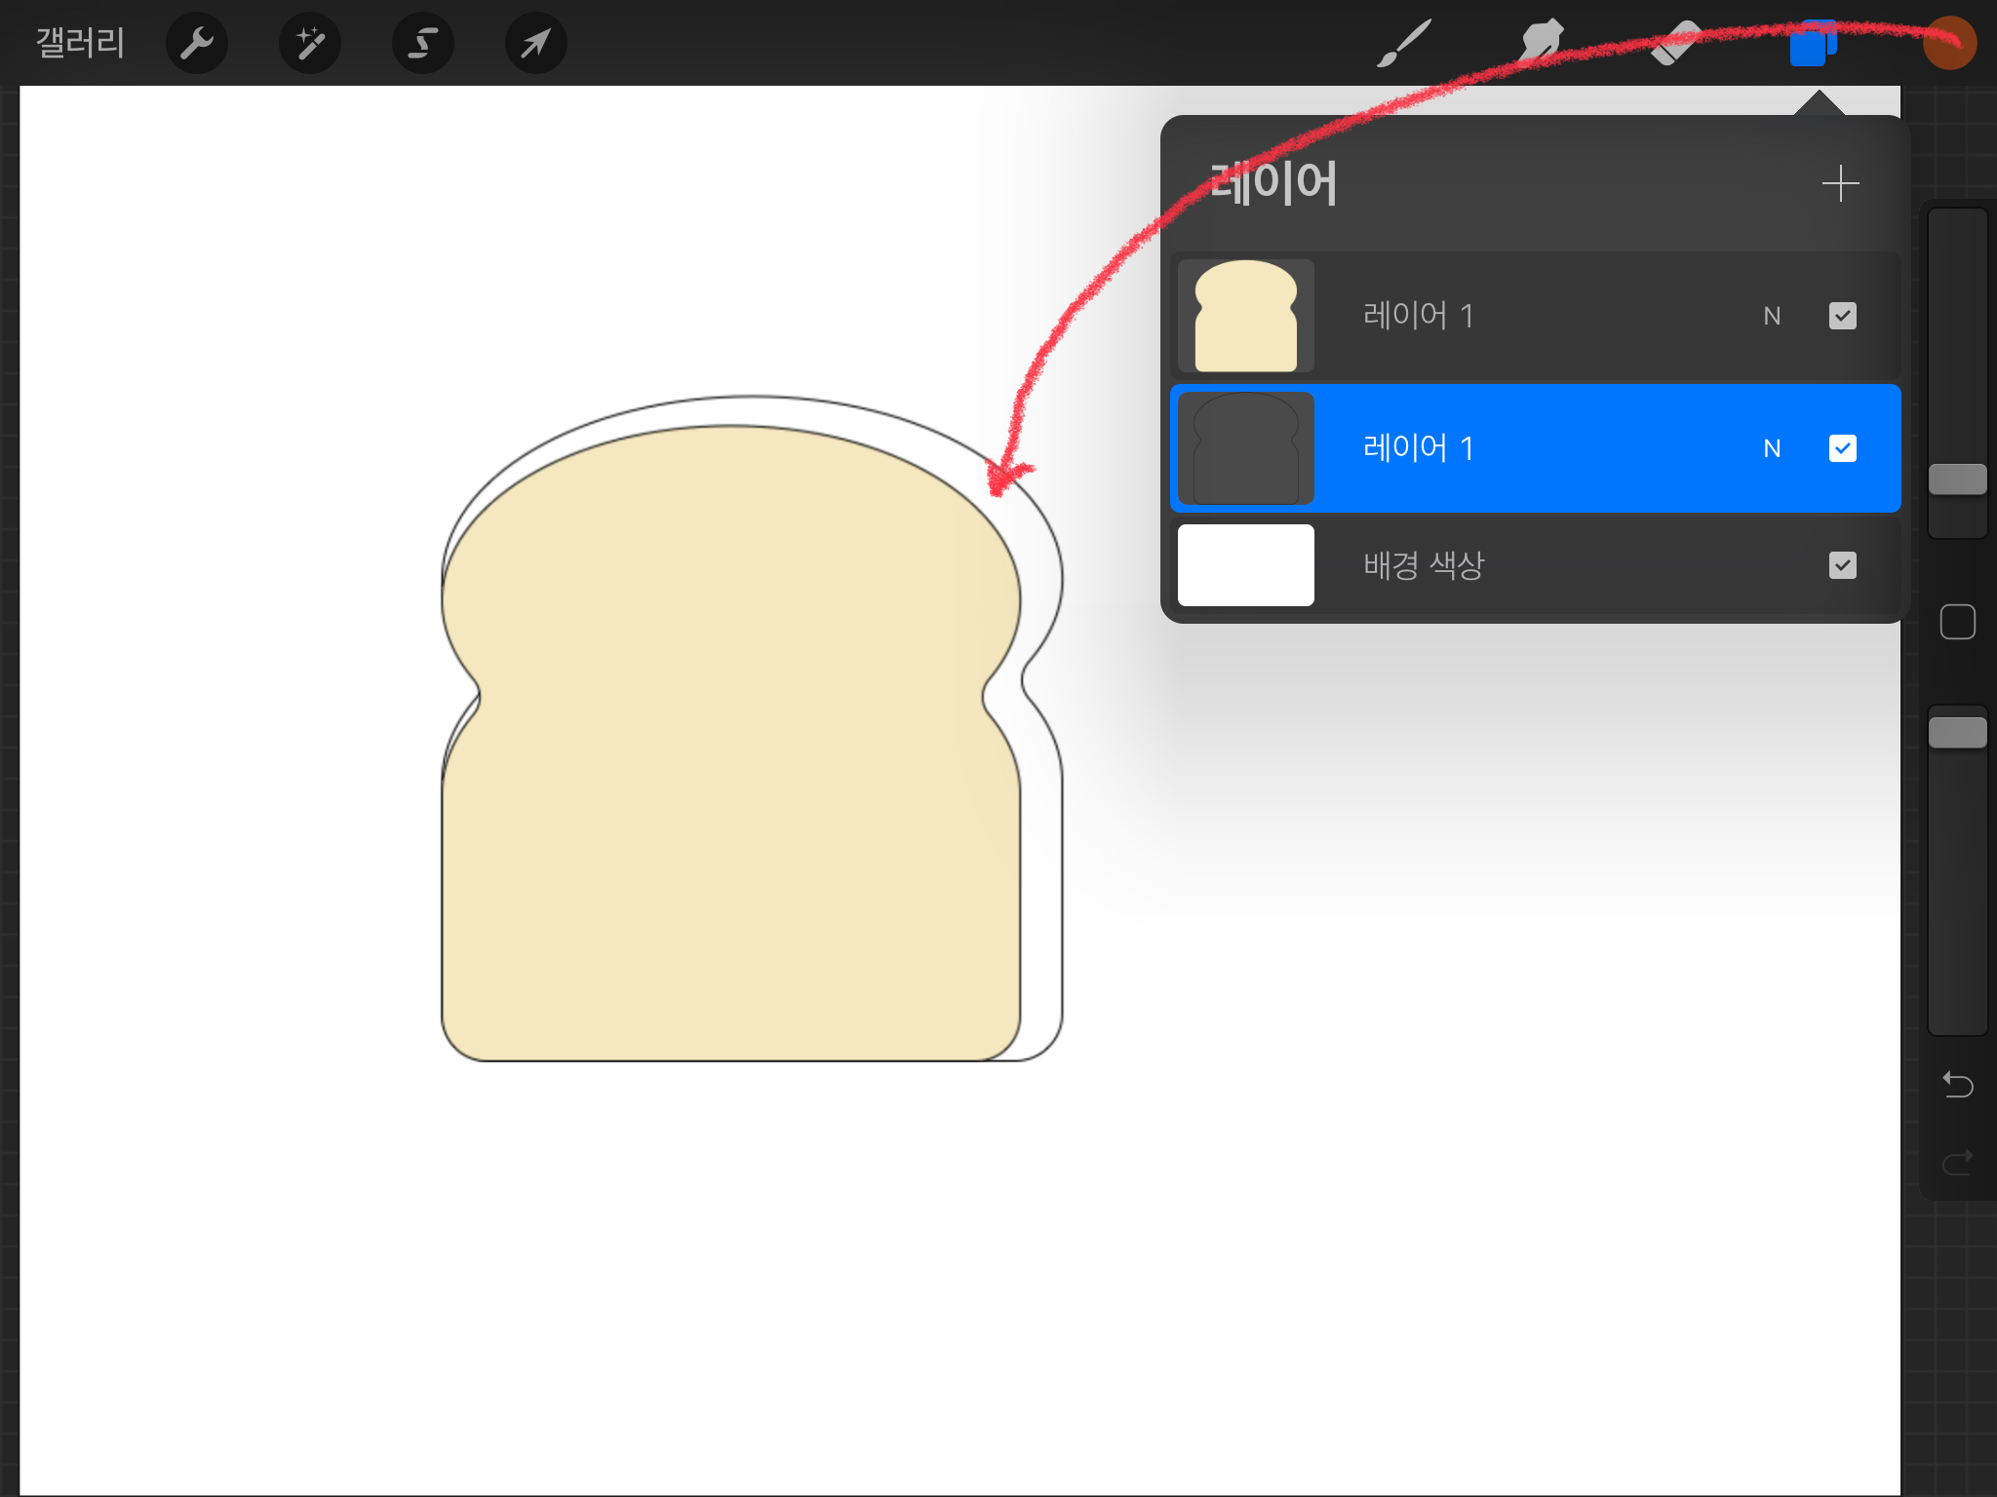This screenshot has width=1997, height=1497.
Task: Activate the Transform arrow tool
Action: pyautogui.click(x=535, y=43)
